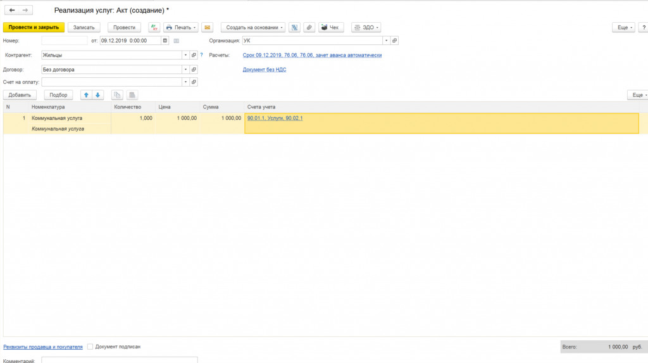Open Реквизиты продавца и покупателя link
This screenshot has width=648, height=363.
pos(43,347)
